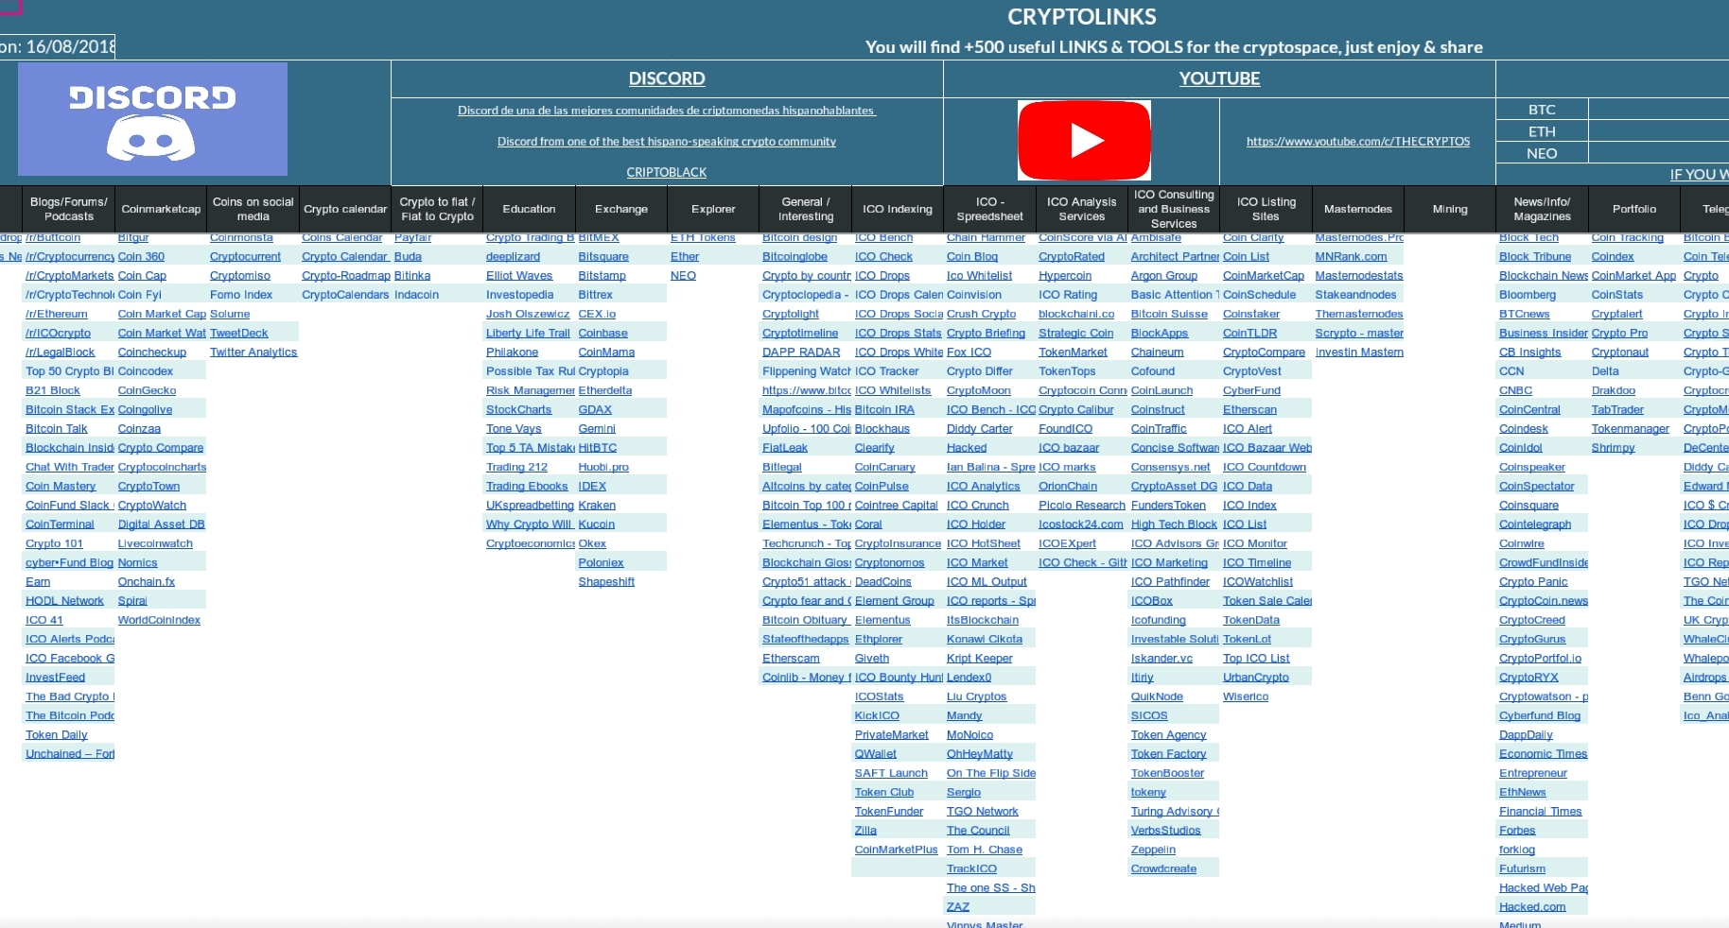The width and height of the screenshot is (1729, 928).
Task: Open the Livecoinwatch link
Action: coord(155,543)
